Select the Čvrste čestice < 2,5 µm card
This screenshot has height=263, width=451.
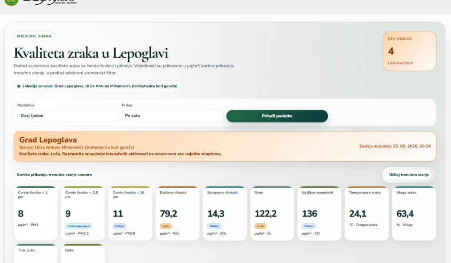[83, 213]
